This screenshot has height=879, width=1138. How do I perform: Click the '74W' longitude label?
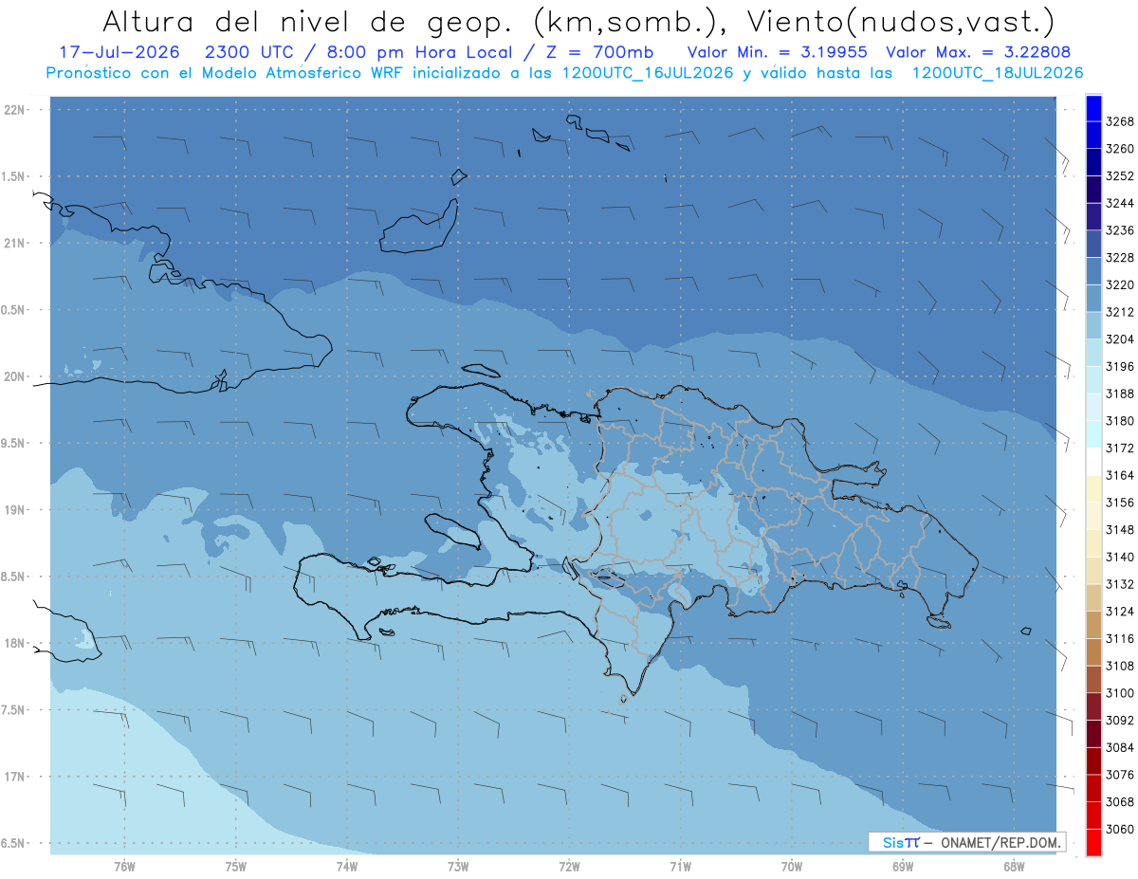point(347,867)
